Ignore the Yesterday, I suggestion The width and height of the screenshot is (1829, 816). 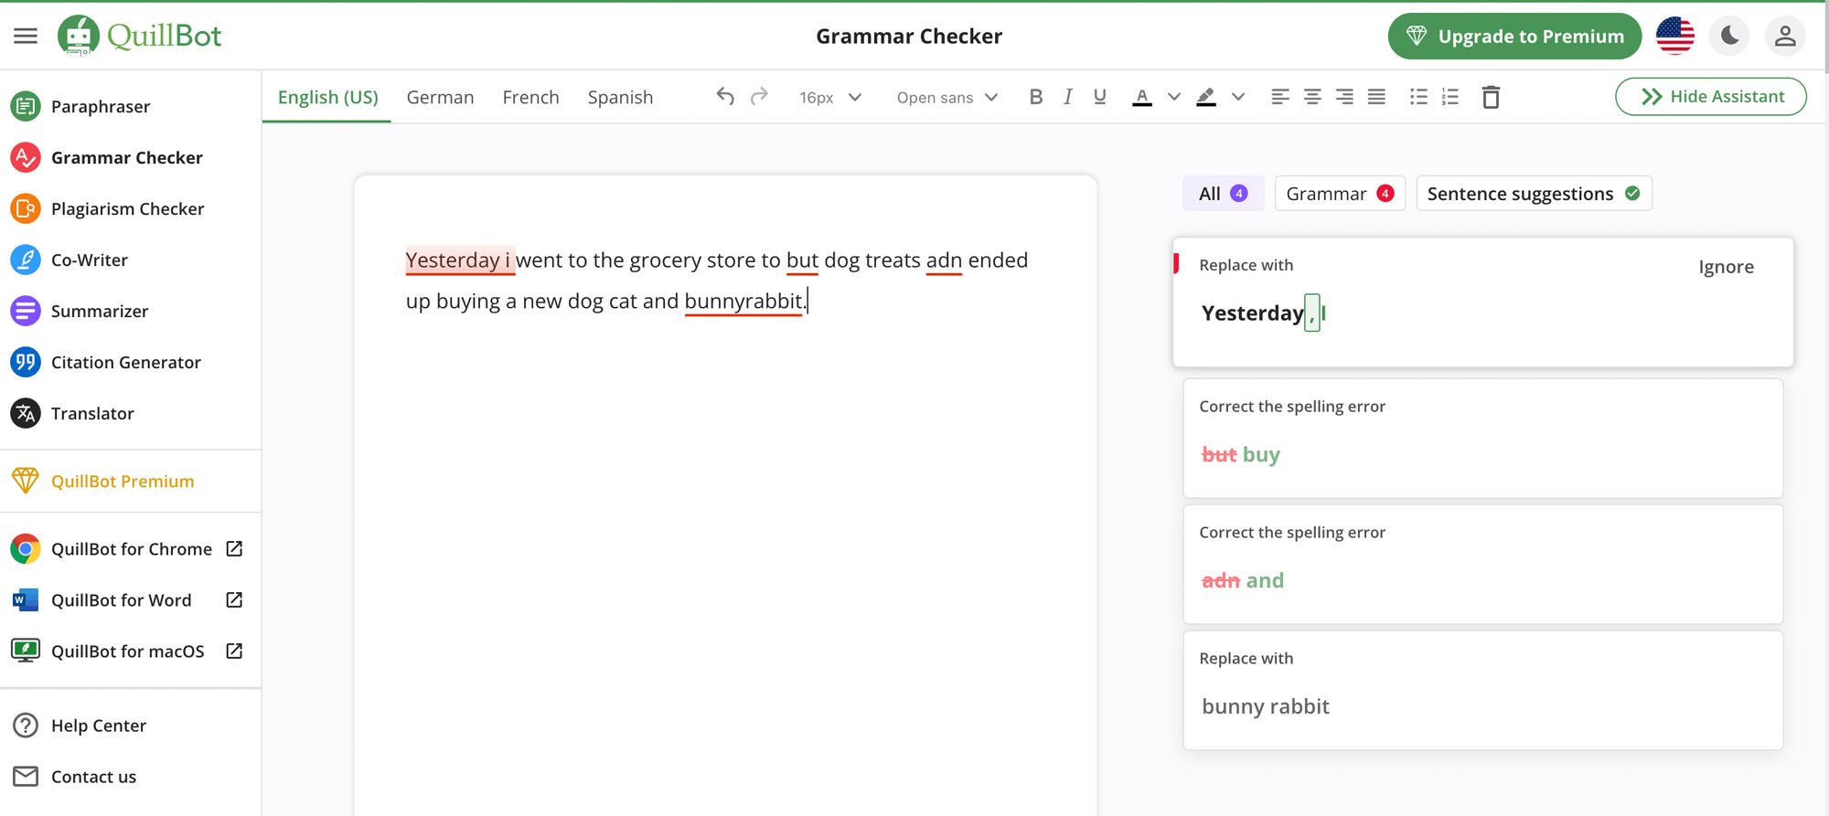coord(1726,266)
